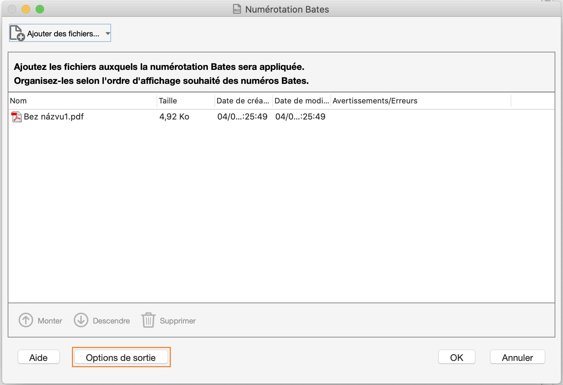Click the Taille column header

pyautogui.click(x=168, y=101)
